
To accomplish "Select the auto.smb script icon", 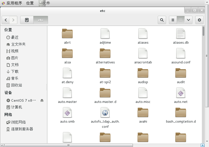I will click(x=67, y=112).
